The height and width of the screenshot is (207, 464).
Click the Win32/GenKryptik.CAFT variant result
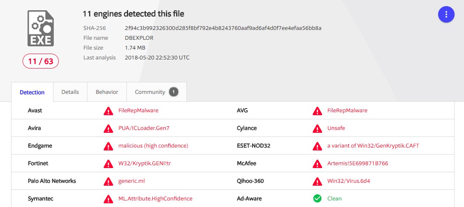(x=373, y=146)
